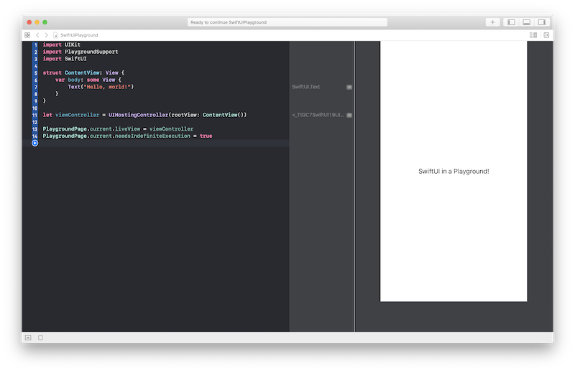Go back in editor navigation history
The width and height of the screenshot is (575, 372).
coord(37,35)
